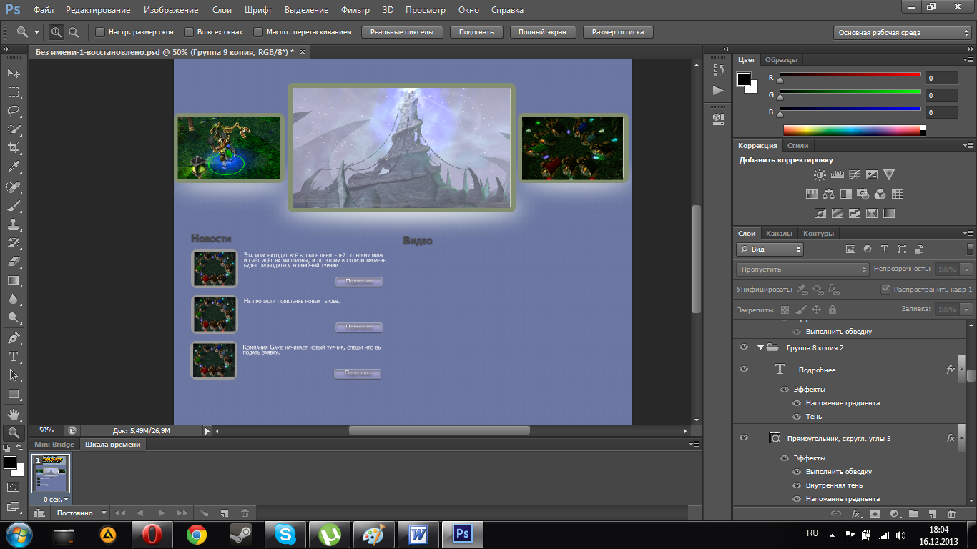Image resolution: width=977 pixels, height=549 pixels.
Task: Select the Lasso tool
Action: click(14, 111)
